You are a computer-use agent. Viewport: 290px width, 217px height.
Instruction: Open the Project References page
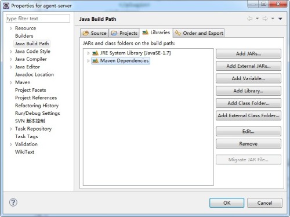click(x=36, y=97)
